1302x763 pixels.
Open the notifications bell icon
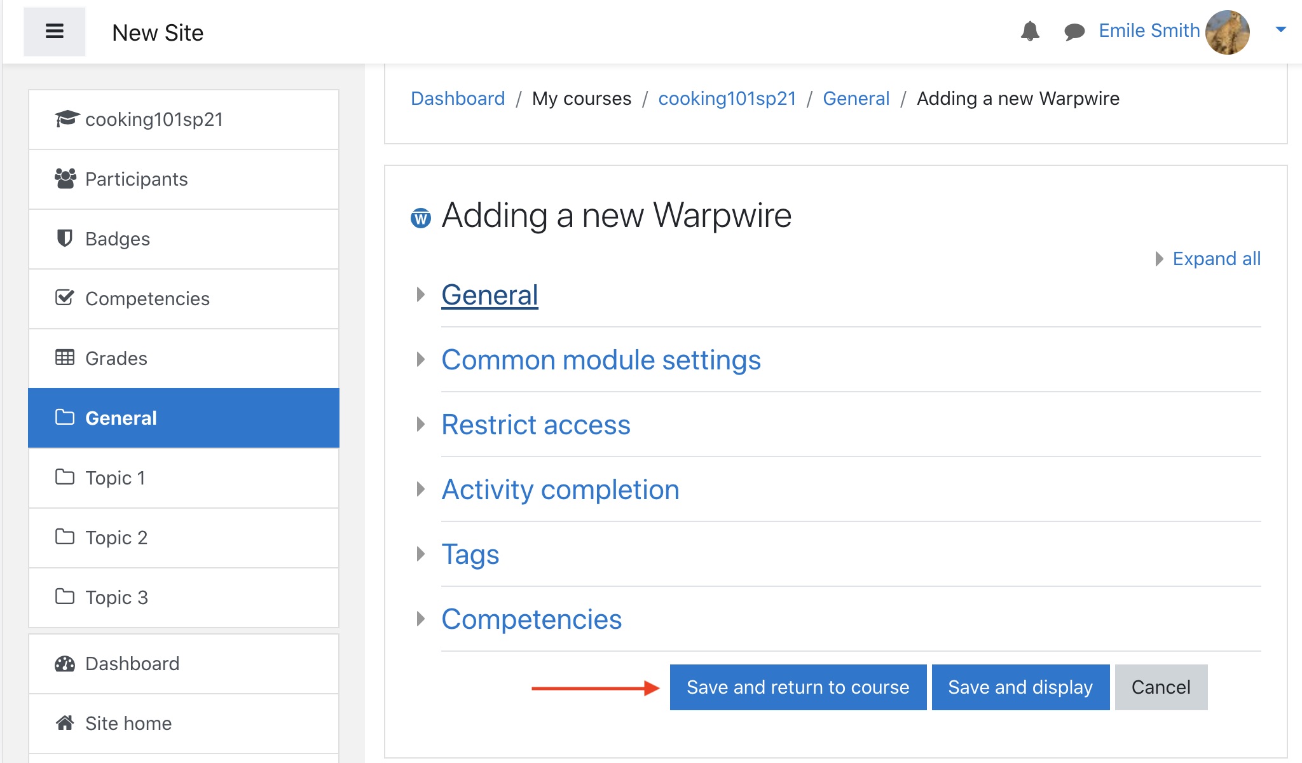pyautogui.click(x=1030, y=31)
